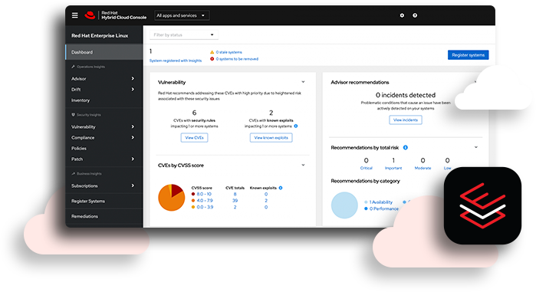Screen dimensions: 536x292
Task: Click the View CVEs button
Action: (x=194, y=138)
